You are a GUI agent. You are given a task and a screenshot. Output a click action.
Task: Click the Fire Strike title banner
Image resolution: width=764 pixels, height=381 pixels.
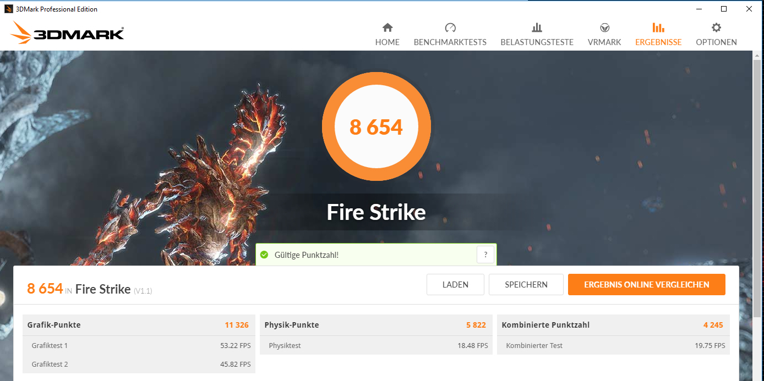(x=376, y=212)
